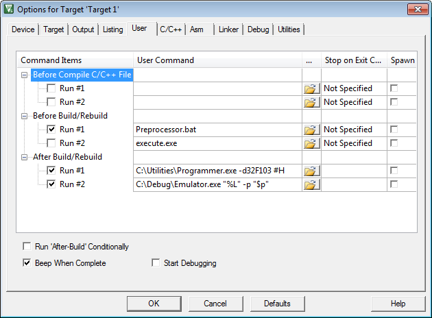Switch to the Target tab
The height and width of the screenshot is (318, 432).
click(53, 29)
